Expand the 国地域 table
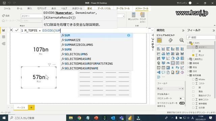Image resolution: width=216 pixels, height=121 pixels. coord(188,63)
